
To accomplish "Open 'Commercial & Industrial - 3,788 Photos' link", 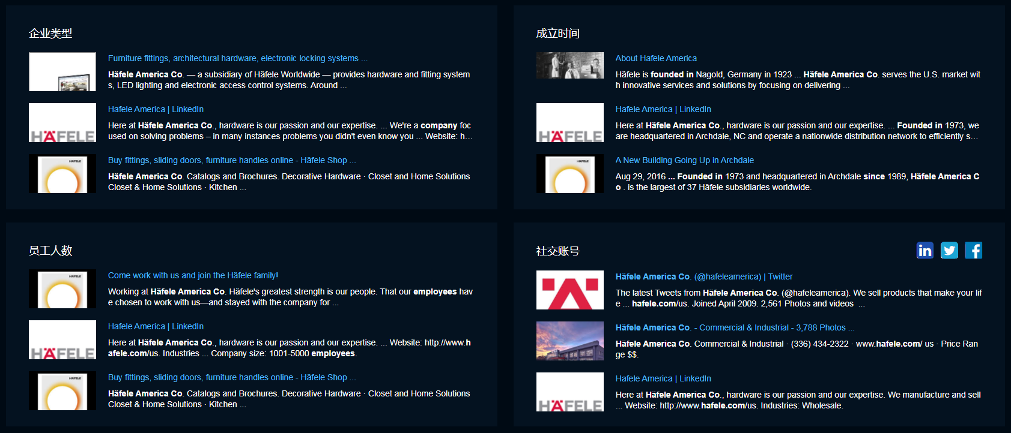I will [x=735, y=327].
